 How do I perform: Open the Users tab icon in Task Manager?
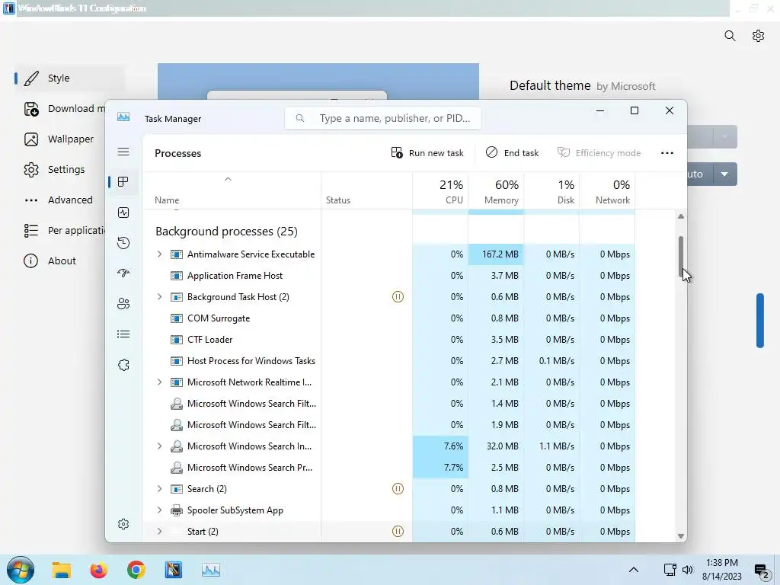pos(123,303)
